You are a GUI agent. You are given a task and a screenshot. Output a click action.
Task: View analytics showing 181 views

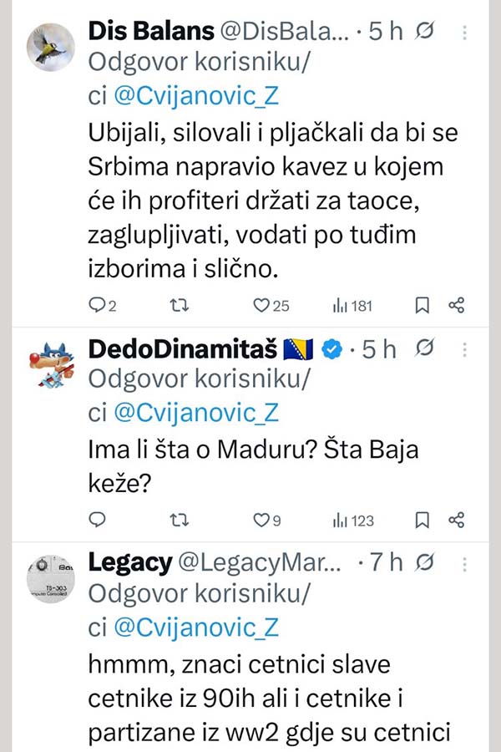[x=352, y=306]
